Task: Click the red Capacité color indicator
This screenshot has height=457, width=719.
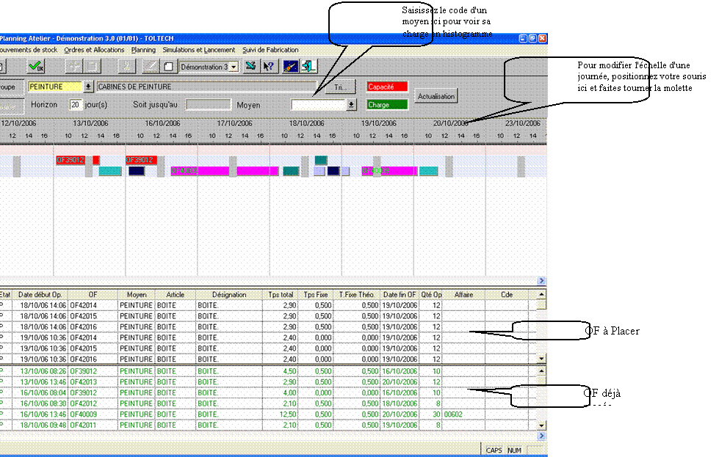Action: point(387,87)
